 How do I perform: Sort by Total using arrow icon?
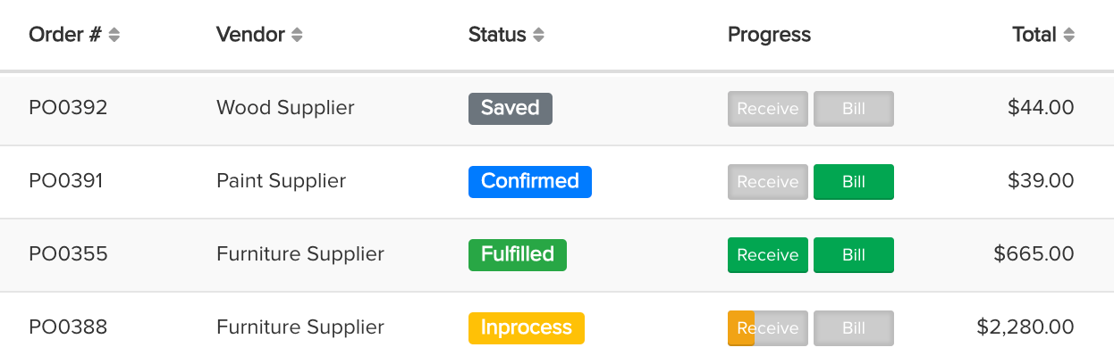1068,36
